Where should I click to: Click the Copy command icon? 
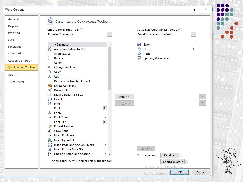50,72
